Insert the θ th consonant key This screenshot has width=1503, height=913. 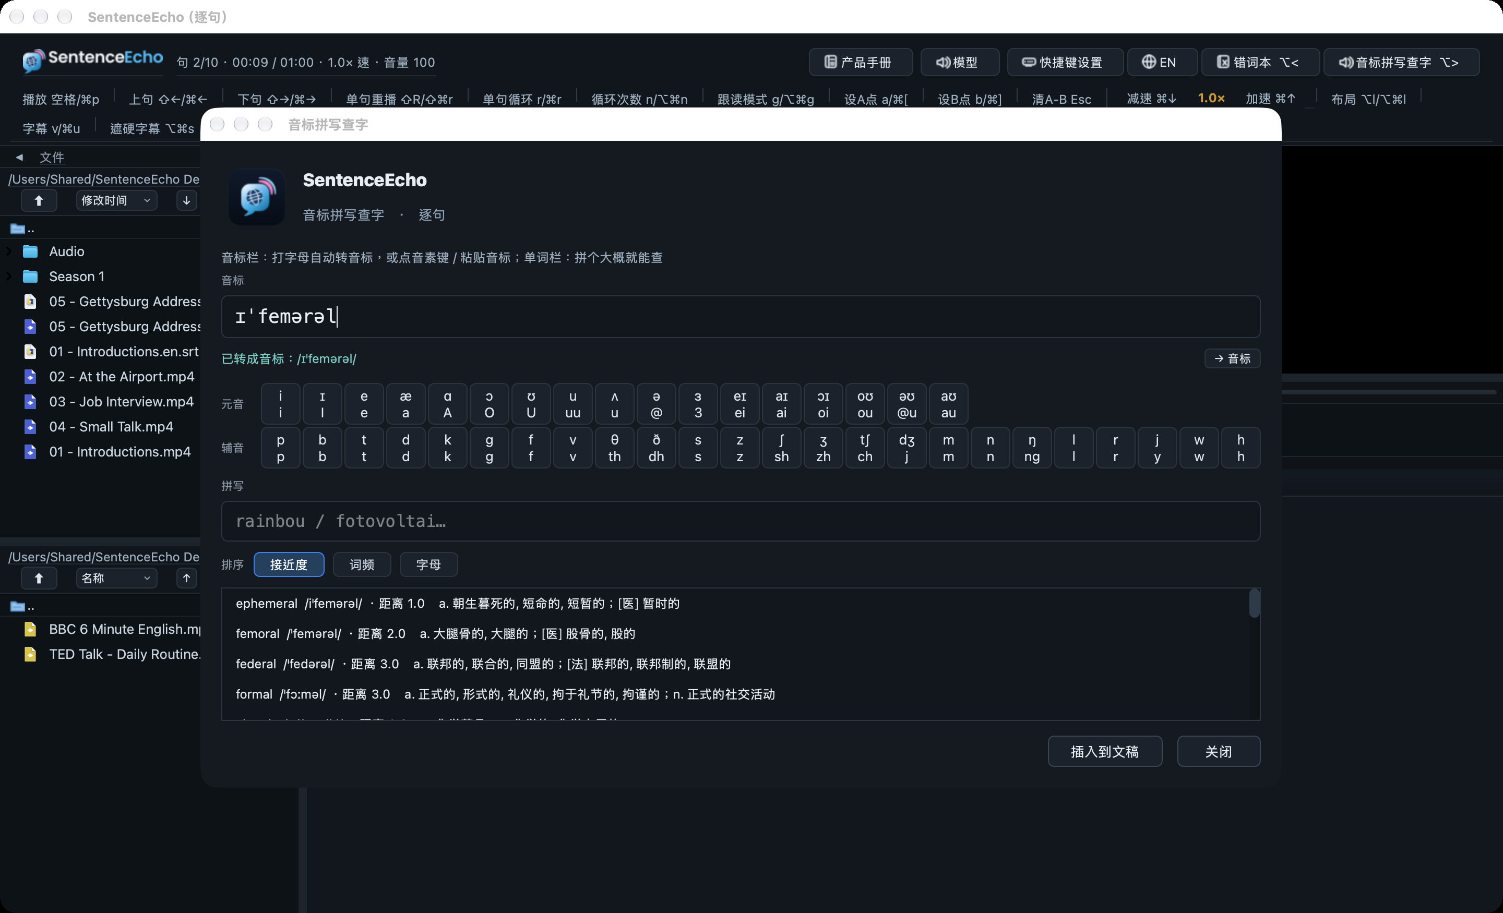click(x=614, y=448)
